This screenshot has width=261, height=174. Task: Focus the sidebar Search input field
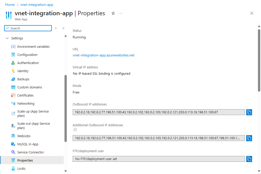click(28, 28)
